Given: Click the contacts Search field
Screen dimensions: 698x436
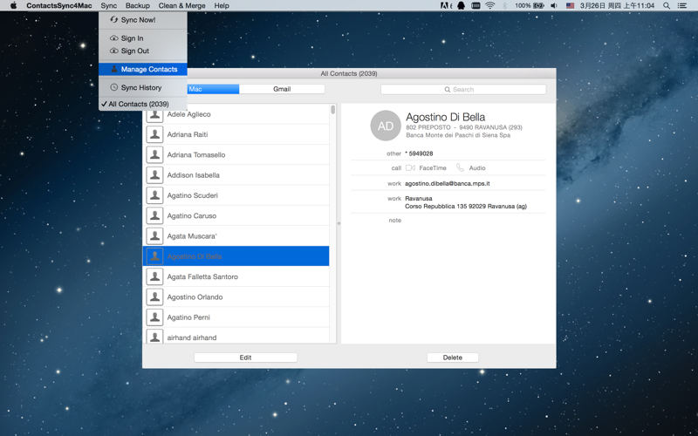Looking at the screenshot, I should tap(463, 90).
